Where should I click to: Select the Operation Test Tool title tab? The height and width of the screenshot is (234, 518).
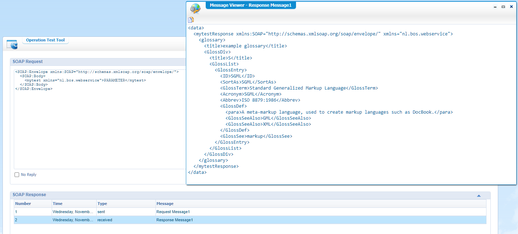click(45, 40)
